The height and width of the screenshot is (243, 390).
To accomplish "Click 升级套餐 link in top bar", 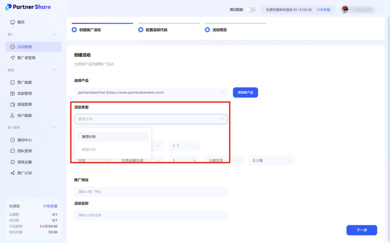I will point(323,10).
